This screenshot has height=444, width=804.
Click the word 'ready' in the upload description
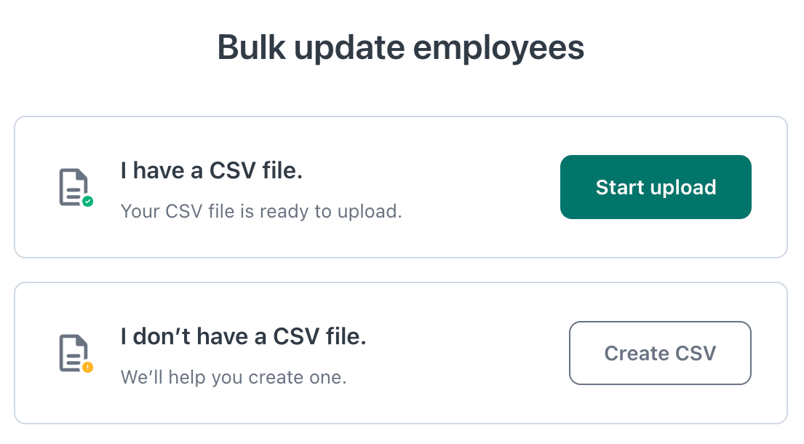click(280, 212)
